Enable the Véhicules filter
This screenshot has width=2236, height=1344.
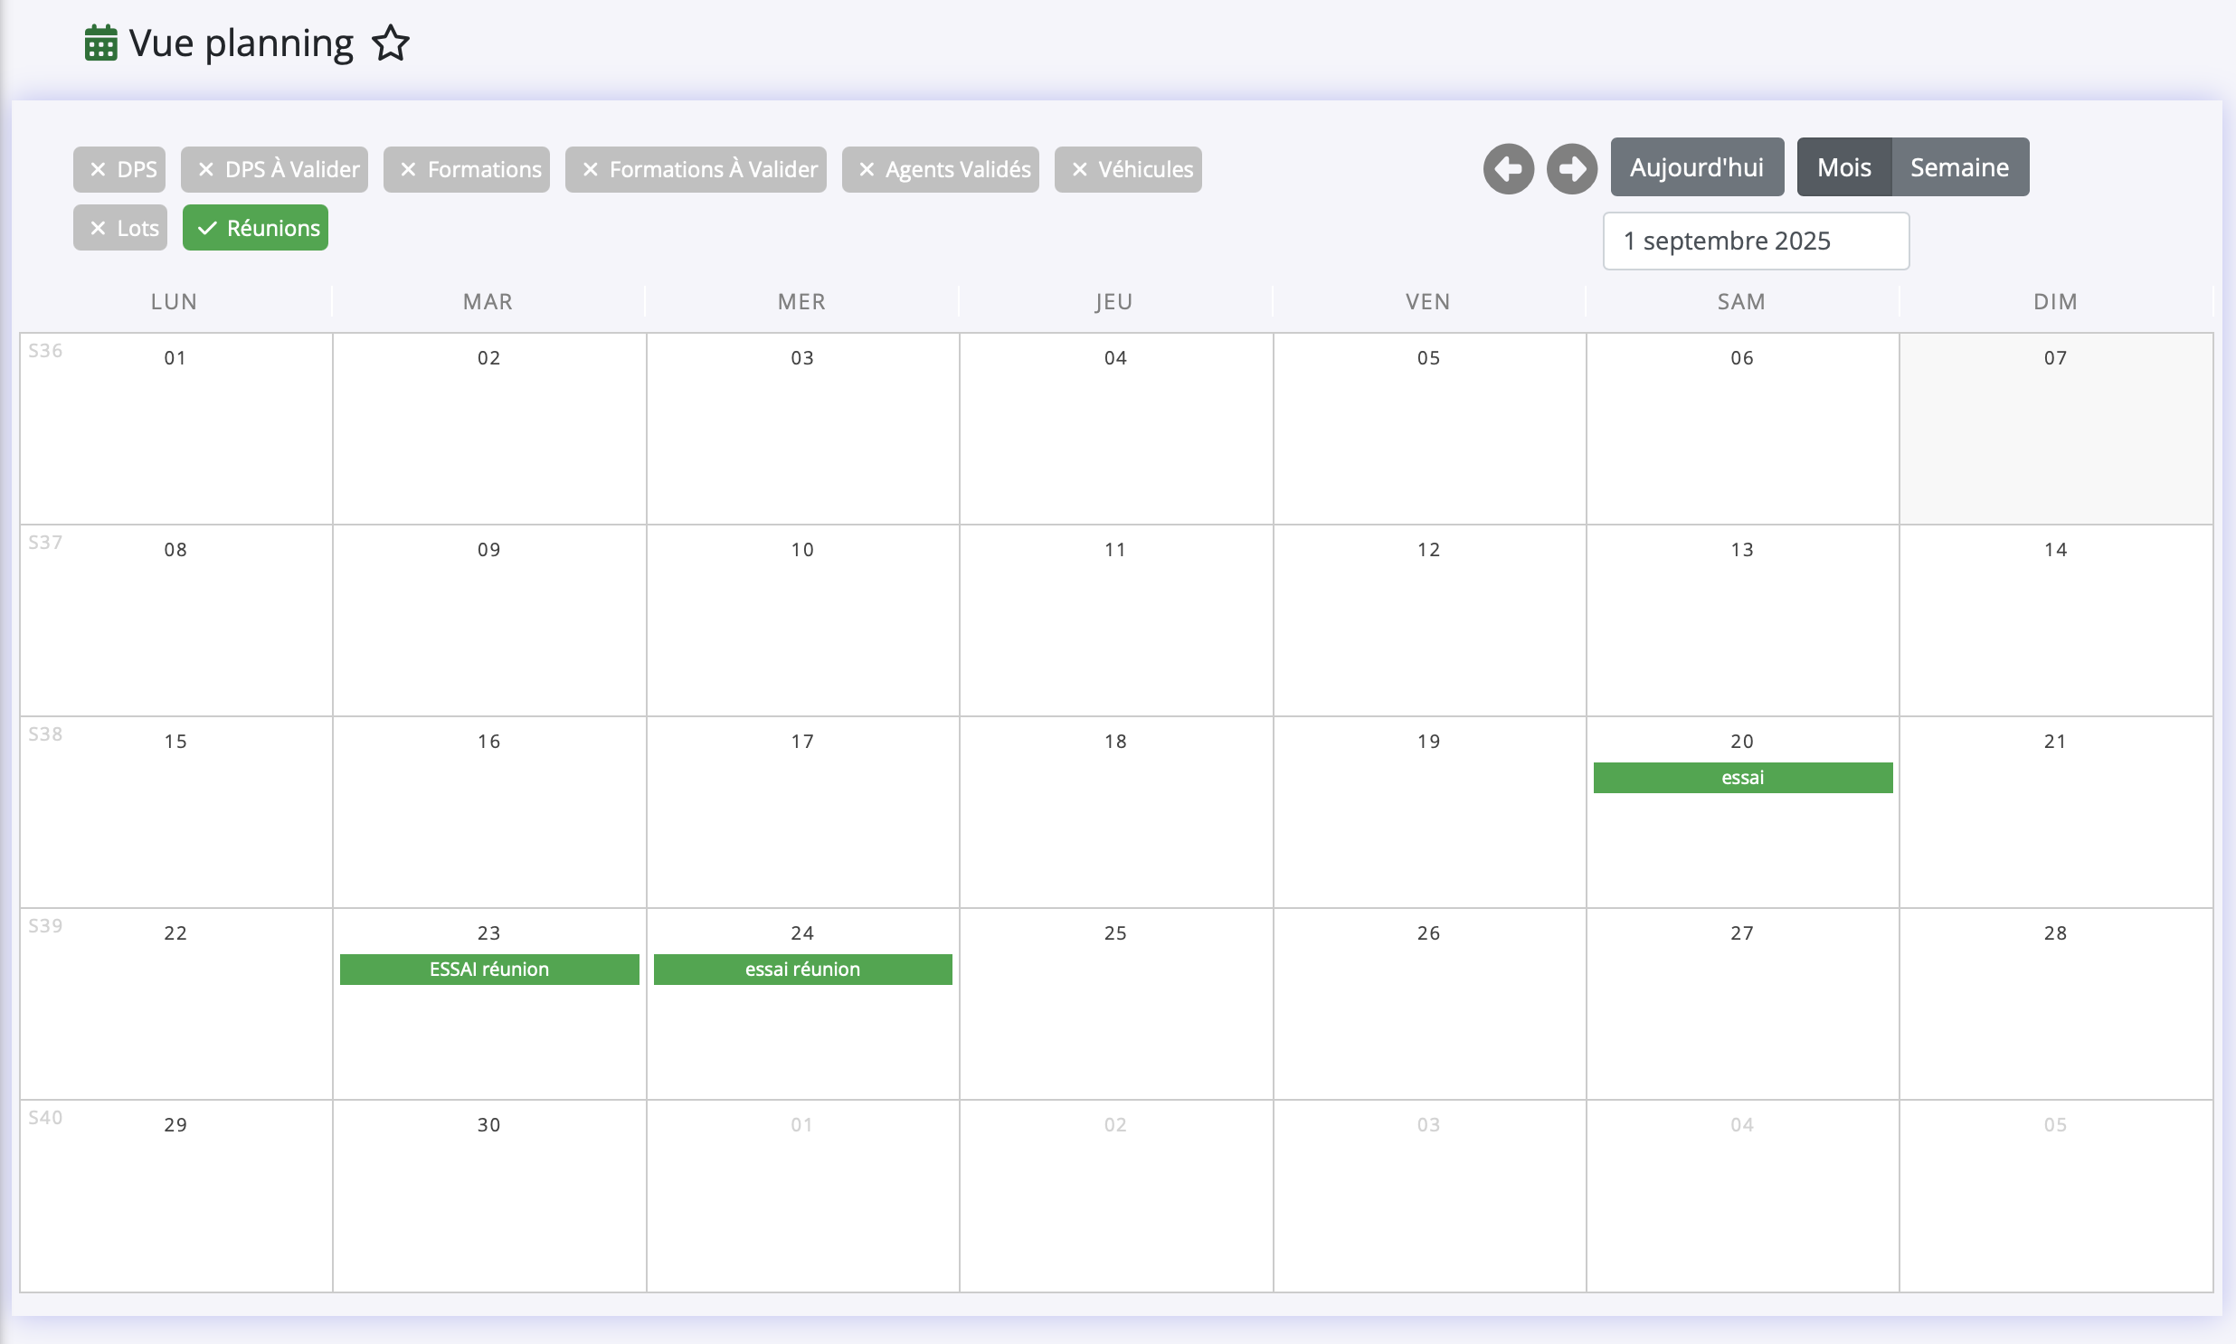coord(1128,169)
